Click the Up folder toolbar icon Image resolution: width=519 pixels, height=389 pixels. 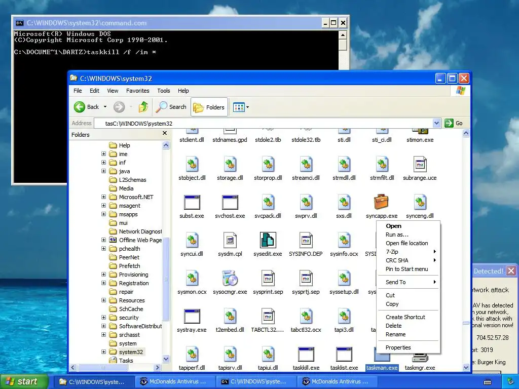click(143, 107)
